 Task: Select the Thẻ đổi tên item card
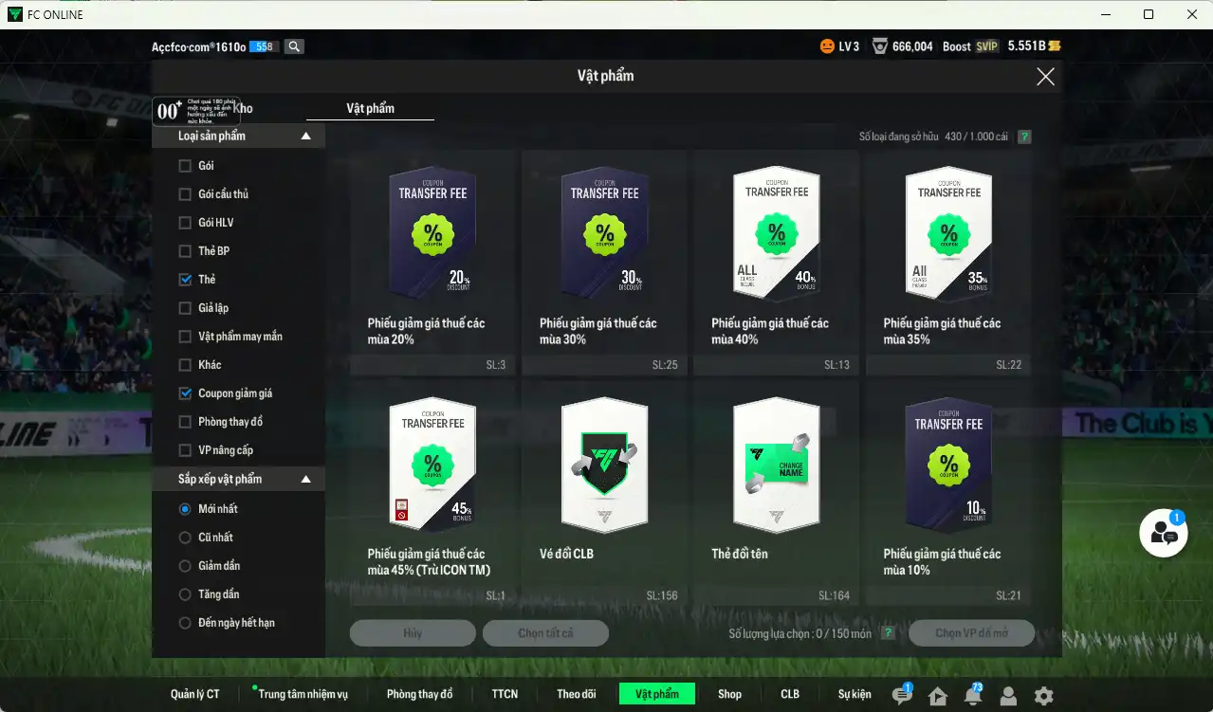776,493
